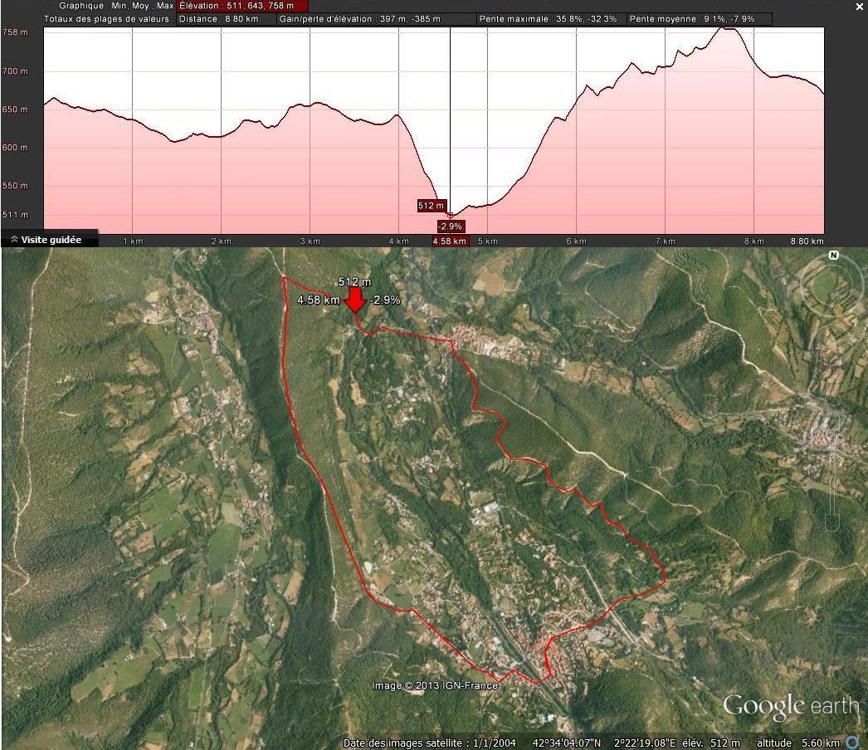Select the Pente moyenne value box
Screen dimensions: 868x750
699,19
